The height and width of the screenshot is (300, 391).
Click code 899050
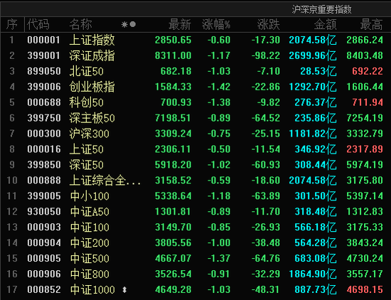pos(44,71)
